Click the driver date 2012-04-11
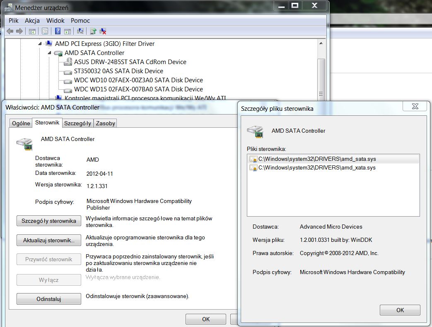The height and width of the screenshot is (327, 432). (100, 174)
